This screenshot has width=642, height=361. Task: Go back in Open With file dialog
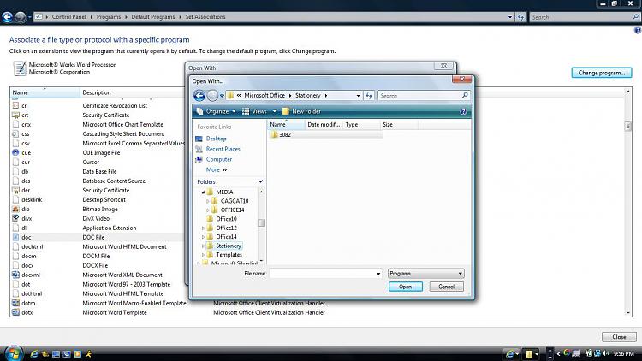click(x=199, y=95)
